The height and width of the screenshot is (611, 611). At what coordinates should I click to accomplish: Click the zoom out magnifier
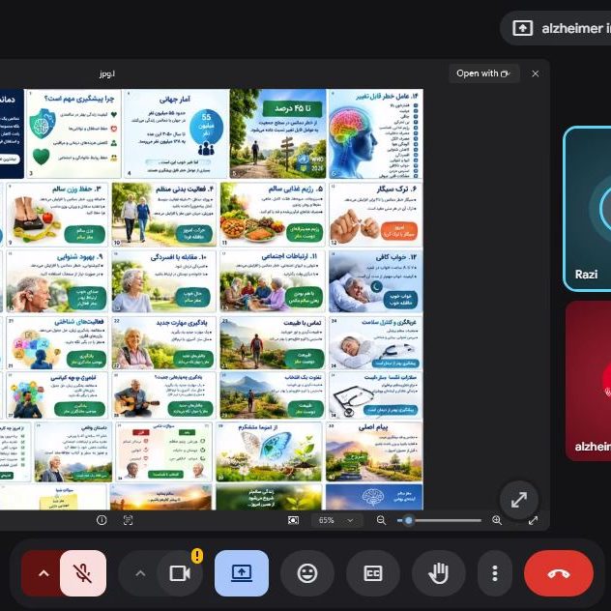click(x=381, y=520)
